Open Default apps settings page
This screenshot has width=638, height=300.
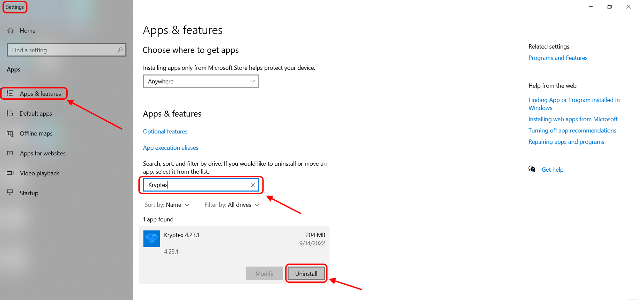pyautogui.click(x=36, y=113)
